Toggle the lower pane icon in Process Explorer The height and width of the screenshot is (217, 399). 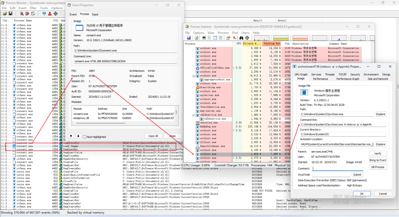[215, 38]
